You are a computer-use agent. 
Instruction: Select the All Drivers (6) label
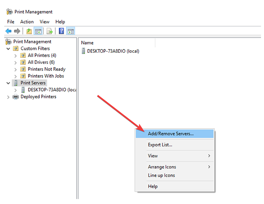(41, 62)
